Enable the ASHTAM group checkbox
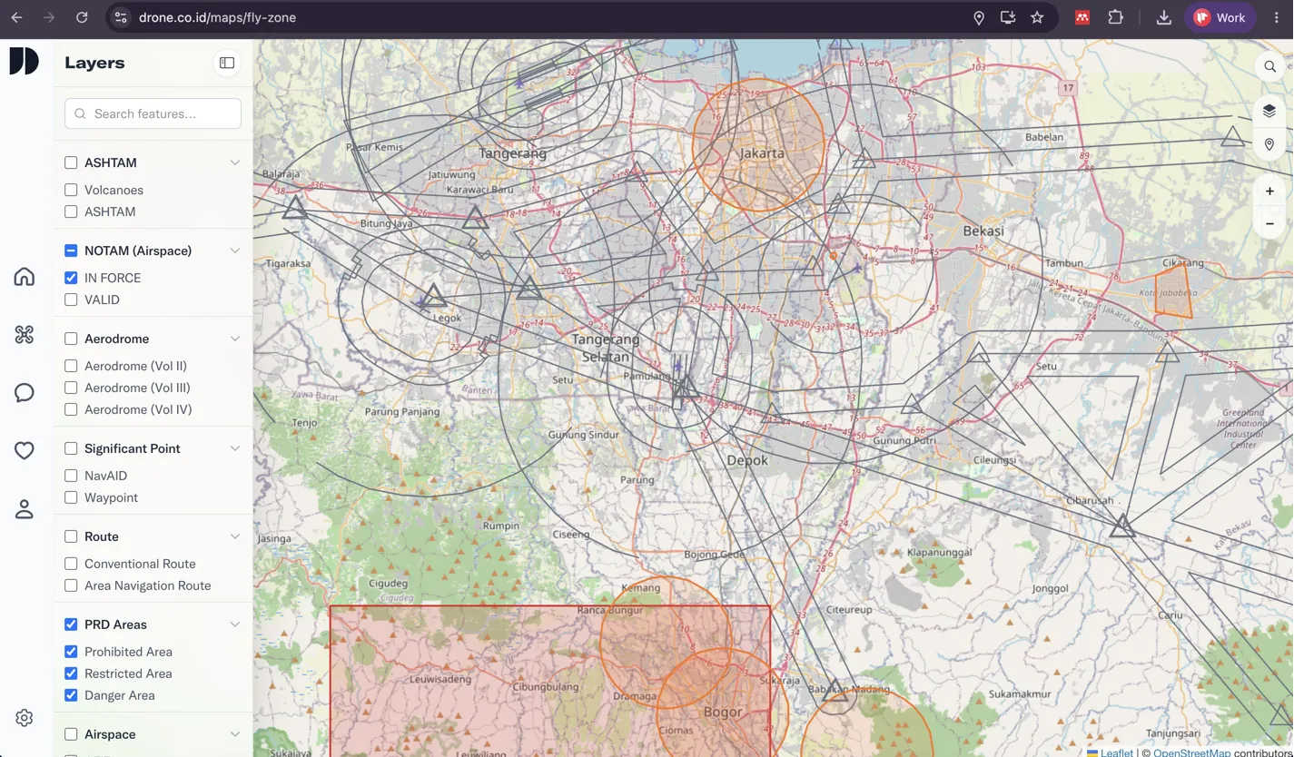 (x=71, y=162)
